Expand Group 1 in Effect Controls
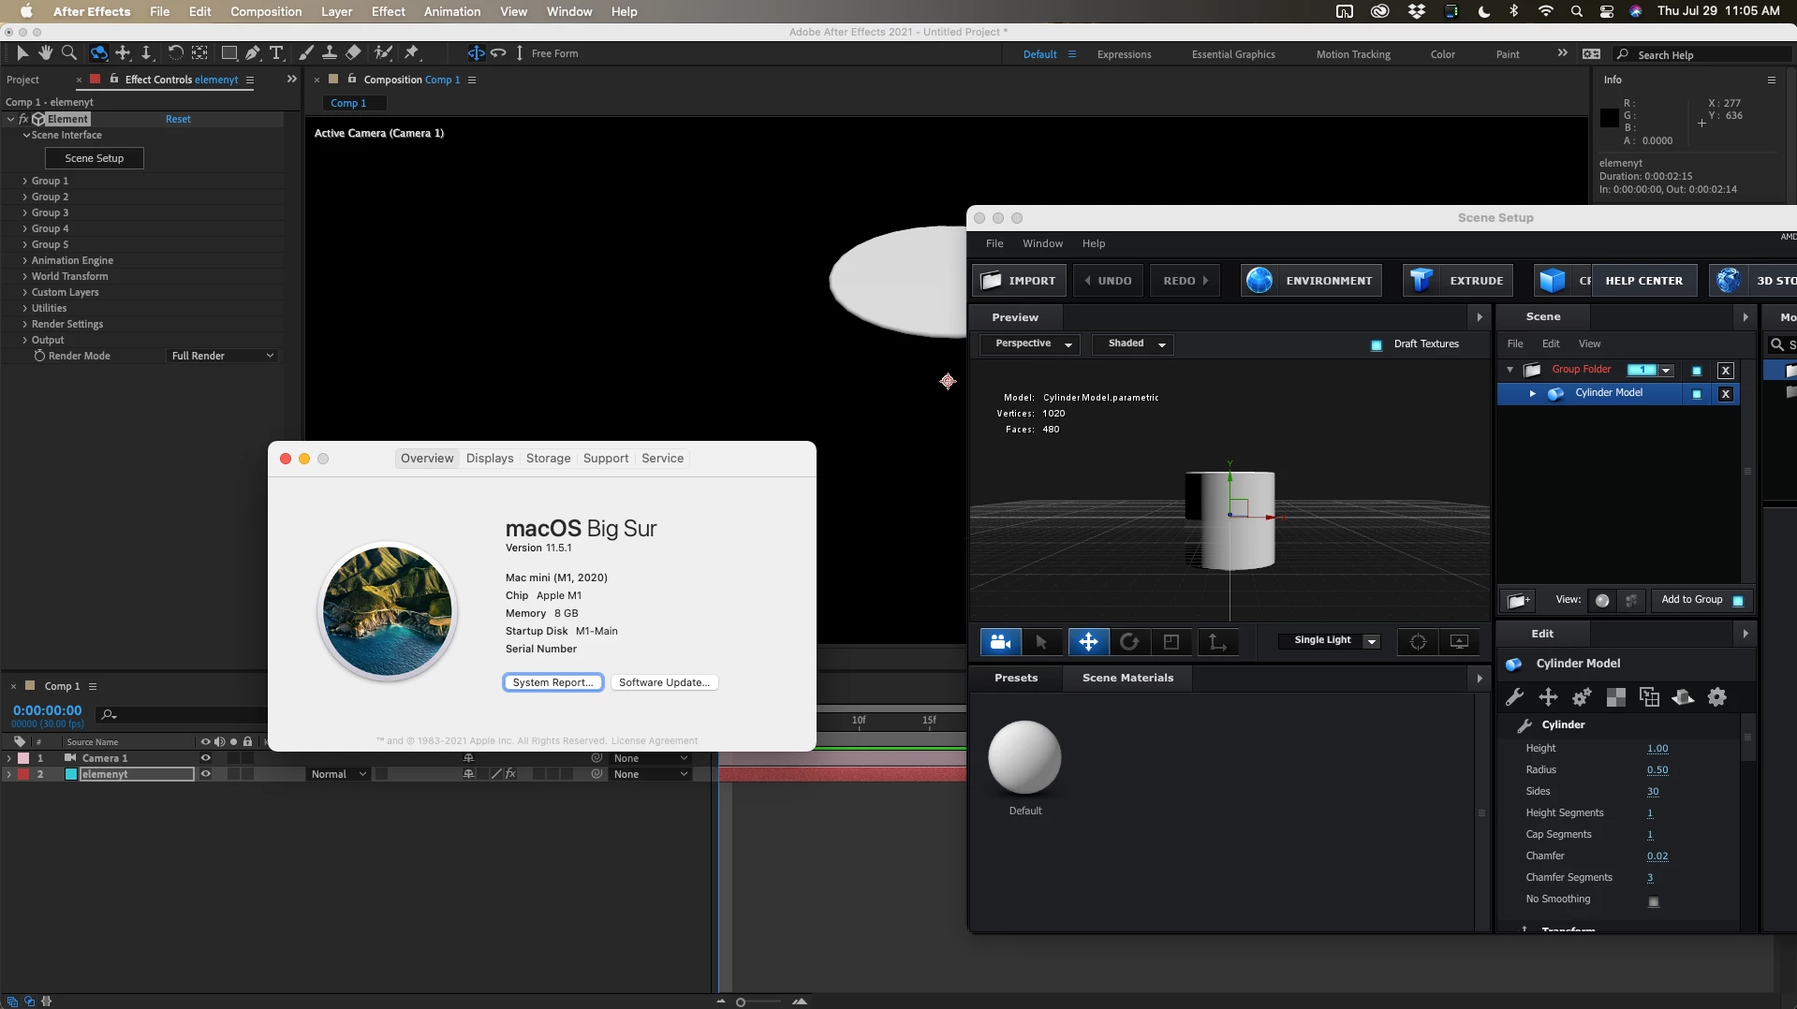 (24, 181)
